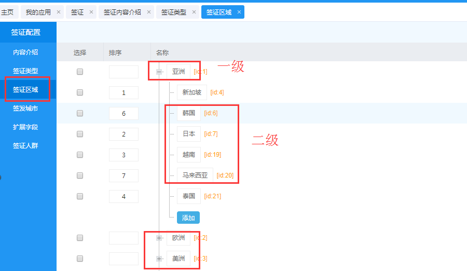Close the 签证区域 tab

point(239,12)
